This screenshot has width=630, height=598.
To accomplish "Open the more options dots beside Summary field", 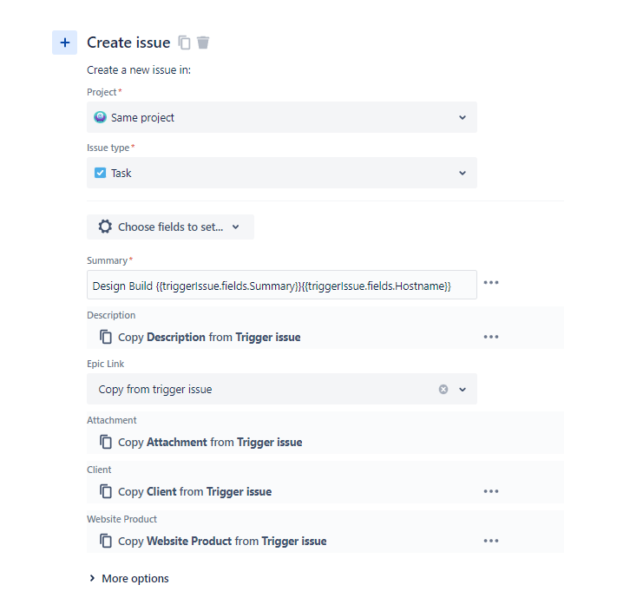I will [x=491, y=283].
